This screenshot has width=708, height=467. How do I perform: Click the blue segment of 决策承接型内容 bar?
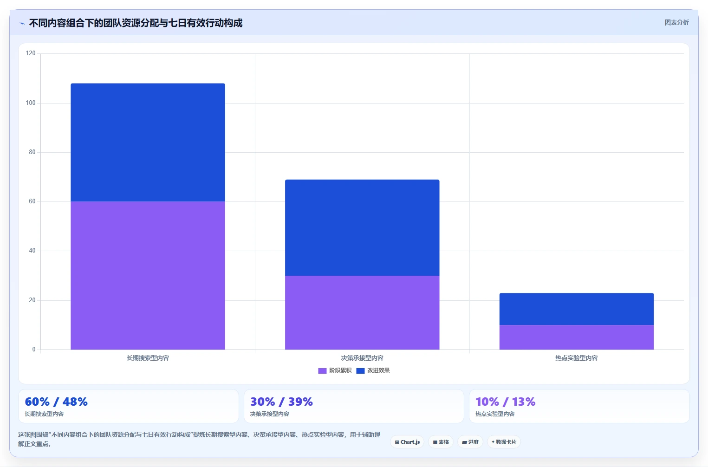click(362, 227)
